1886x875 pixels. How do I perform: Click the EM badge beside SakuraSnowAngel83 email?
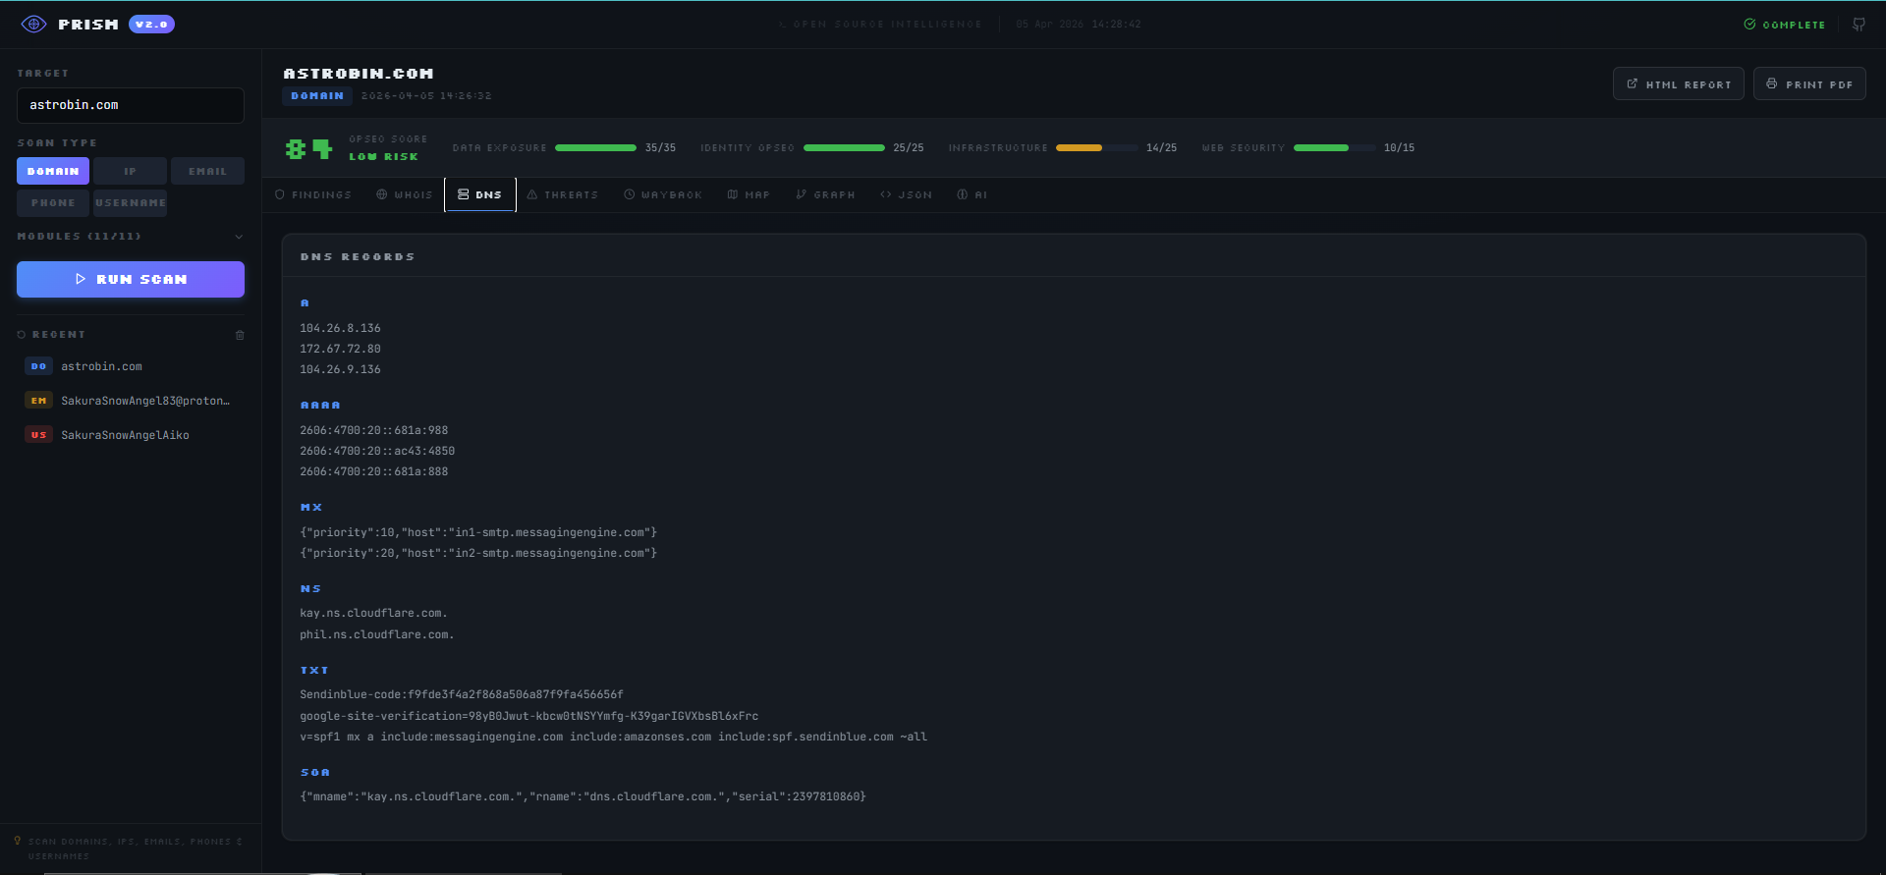pos(38,401)
